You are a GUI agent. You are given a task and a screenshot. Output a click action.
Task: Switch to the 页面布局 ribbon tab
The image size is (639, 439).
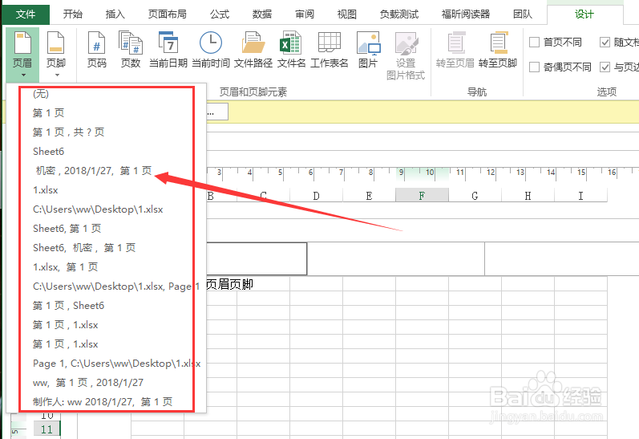click(167, 14)
